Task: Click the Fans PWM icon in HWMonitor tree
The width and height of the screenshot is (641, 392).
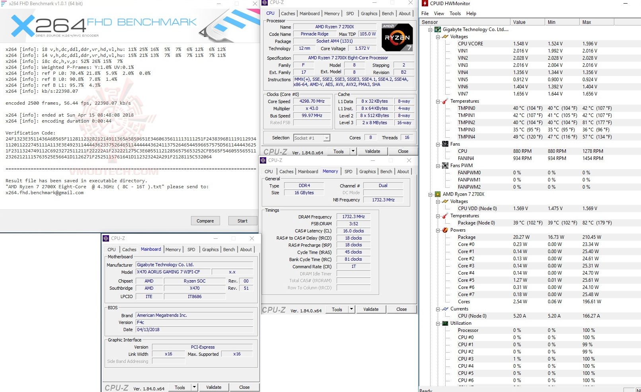Action: (x=445, y=166)
